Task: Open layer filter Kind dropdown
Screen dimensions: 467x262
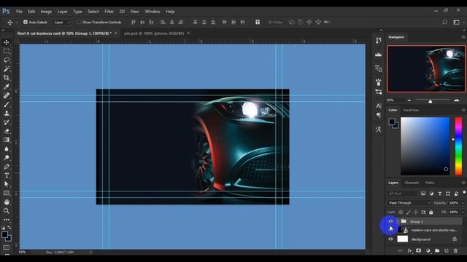Action: pos(402,194)
